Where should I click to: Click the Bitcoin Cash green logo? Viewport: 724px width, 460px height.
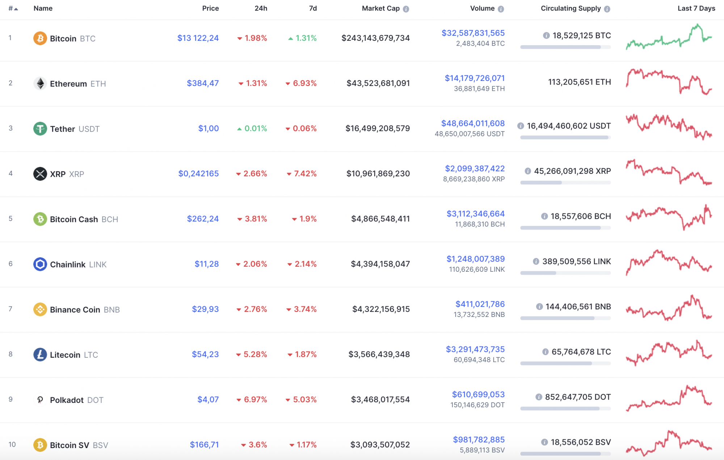(40, 219)
